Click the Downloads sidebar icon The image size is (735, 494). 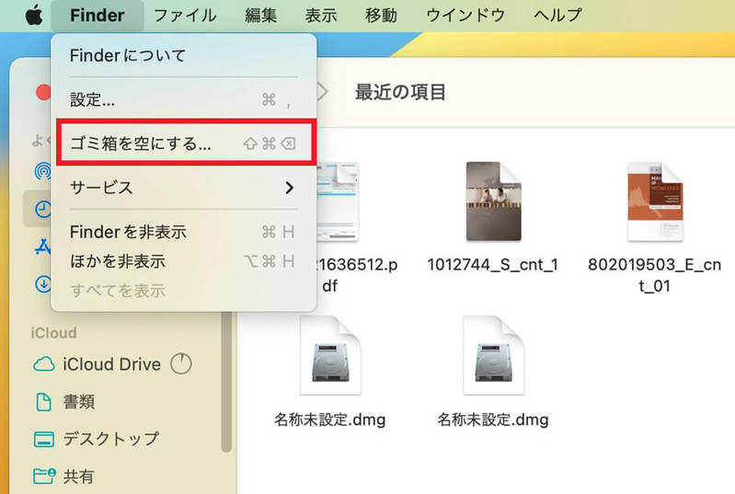[x=42, y=284]
